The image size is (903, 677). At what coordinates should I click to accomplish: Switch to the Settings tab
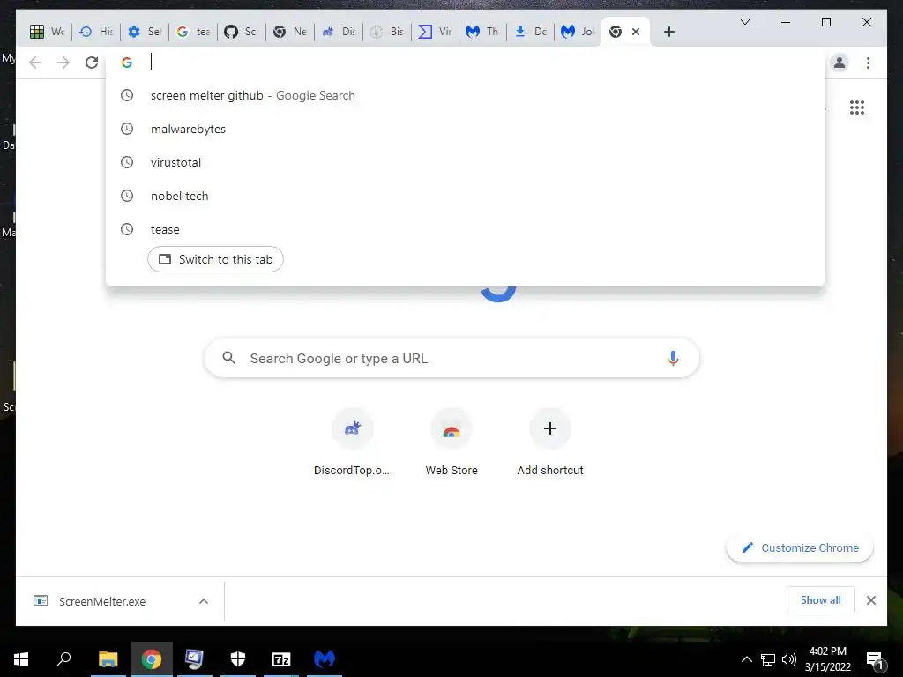[145, 32]
